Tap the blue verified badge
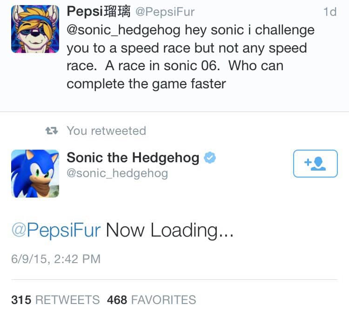The height and width of the screenshot is (317, 349). pyautogui.click(x=210, y=158)
